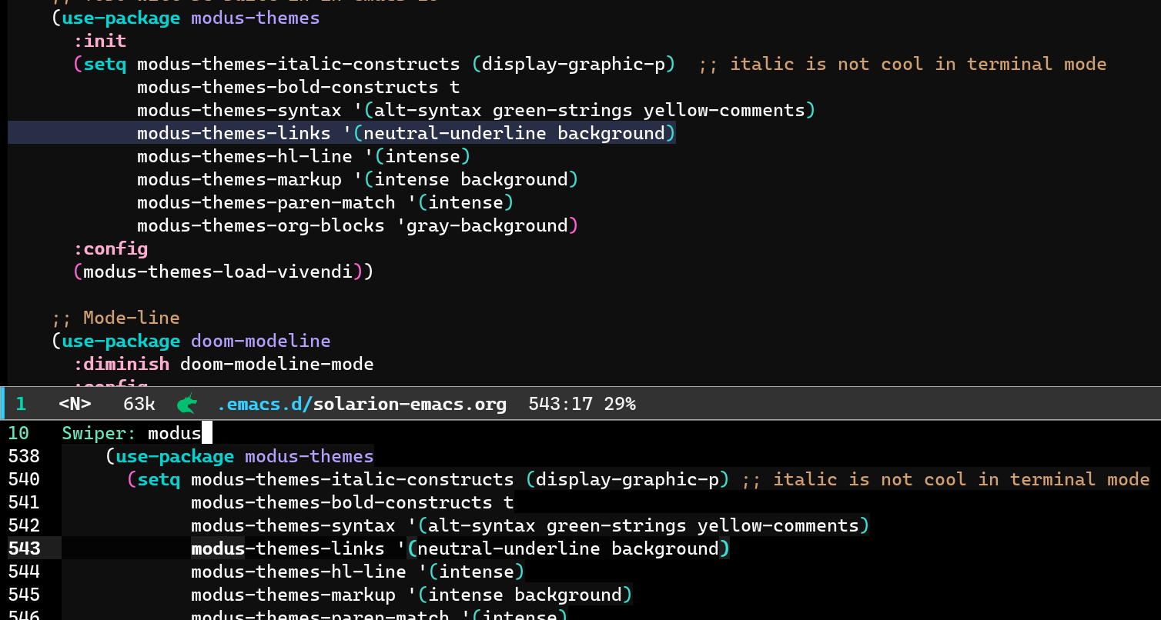This screenshot has width=1161, height=620.
Task: Click the green Emacs gnu icon in modeline
Action: (x=187, y=403)
